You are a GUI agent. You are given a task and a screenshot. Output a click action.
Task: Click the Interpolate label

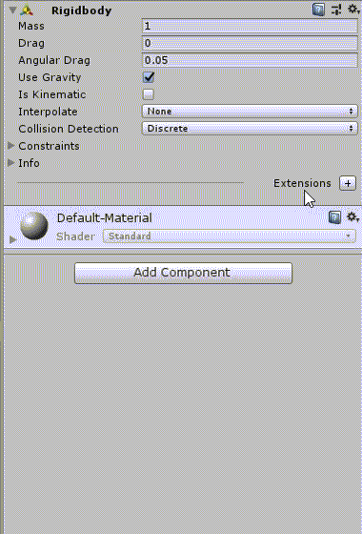tap(48, 112)
